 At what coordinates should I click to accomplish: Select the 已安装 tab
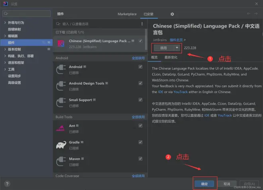pyautogui.click(x=149, y=14)
